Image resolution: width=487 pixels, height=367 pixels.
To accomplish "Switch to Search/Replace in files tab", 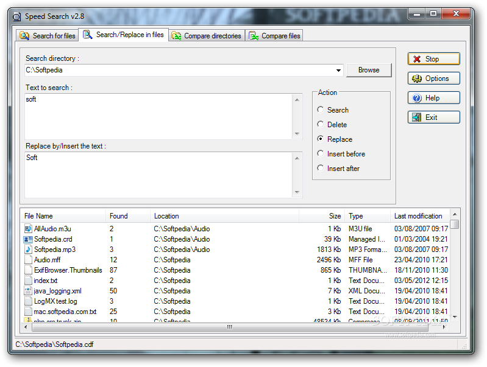I will click(123, 35).
